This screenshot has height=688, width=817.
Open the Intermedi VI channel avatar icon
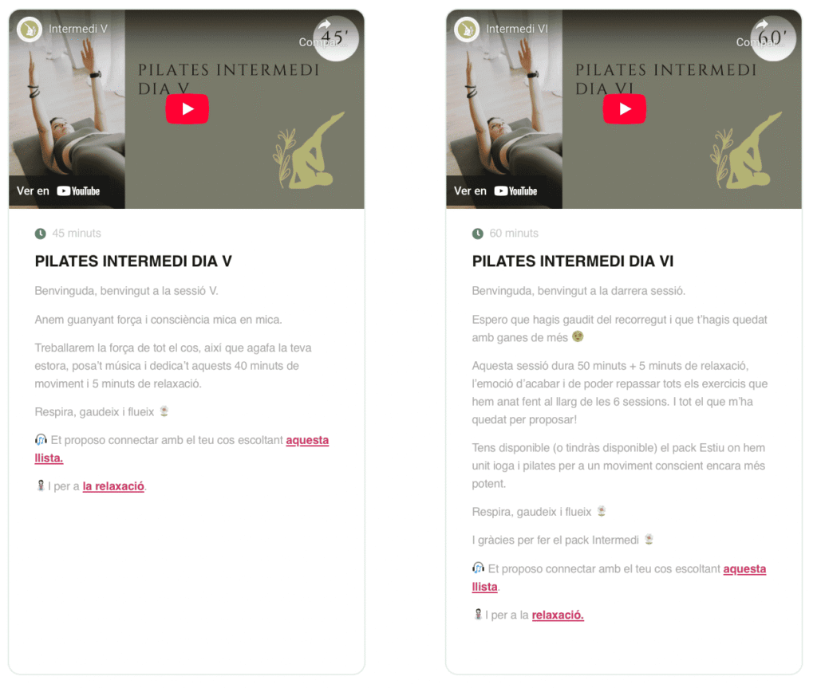[x=466, y=29]
